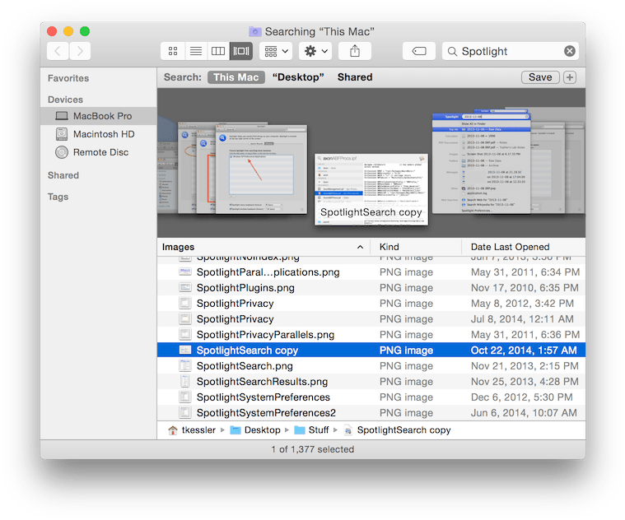
Task: Click the Macintosh HD drive icon
Action: 62,134
